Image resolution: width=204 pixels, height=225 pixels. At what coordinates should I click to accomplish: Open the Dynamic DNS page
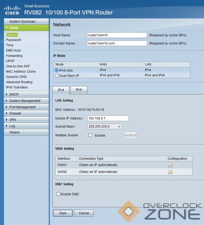(16, 77)
